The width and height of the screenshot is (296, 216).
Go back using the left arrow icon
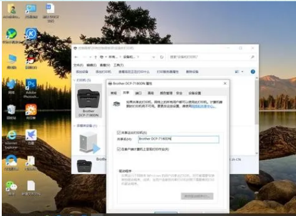coord(77,57)
